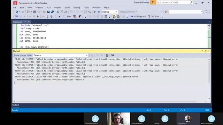Click the 23:40:46 ERROR line in Output
Screen dimensions: 223x125
[x=76, y=77]
